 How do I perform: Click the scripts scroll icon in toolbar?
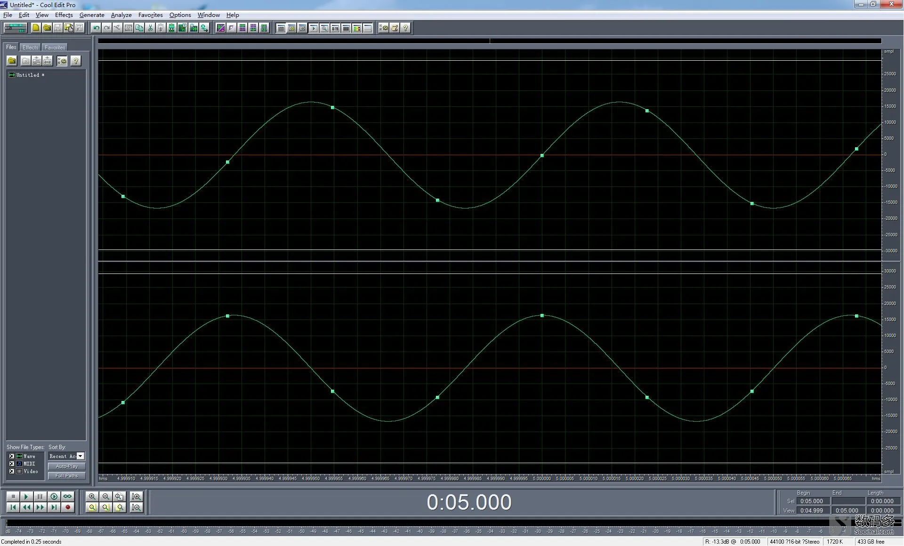(395, 28)
